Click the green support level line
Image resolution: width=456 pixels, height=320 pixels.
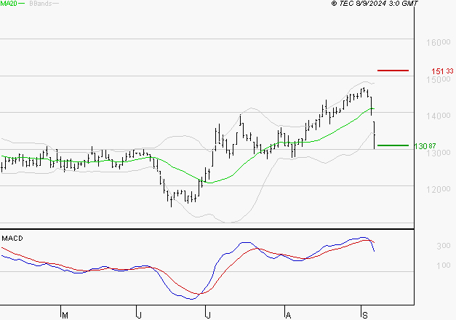coord(393,145)
